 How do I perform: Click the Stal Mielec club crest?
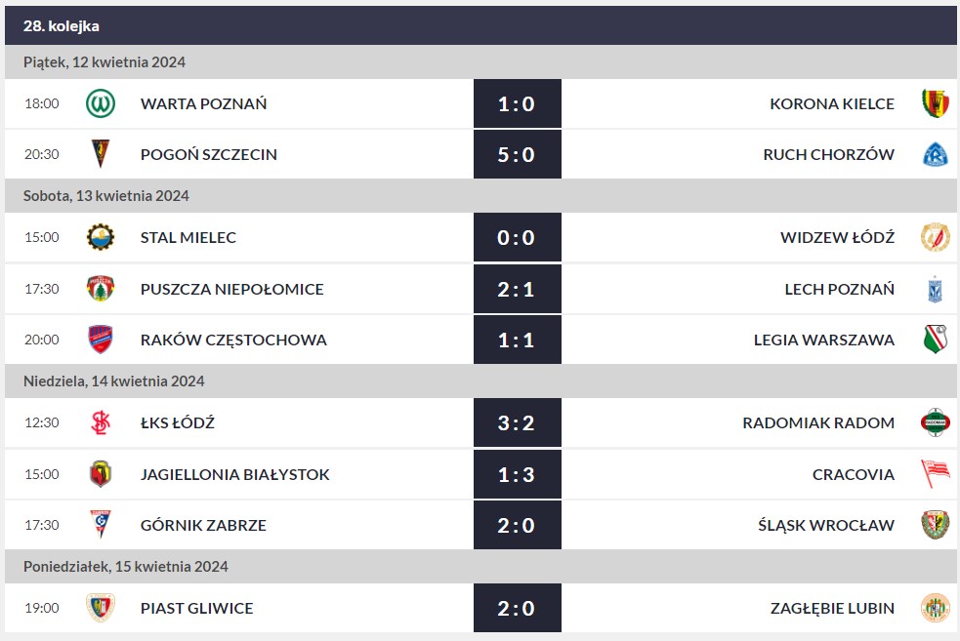pyautogui.click(x=100, y=237)
